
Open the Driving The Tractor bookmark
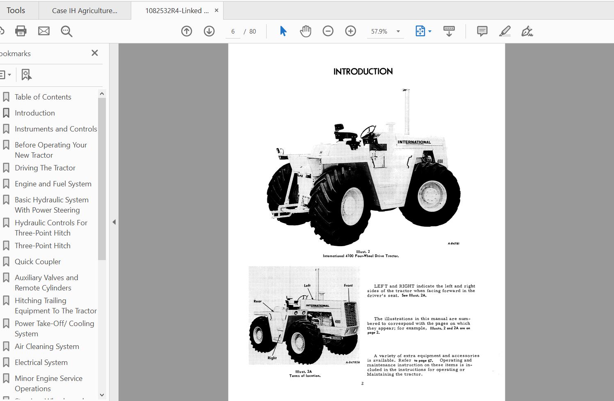point(45,168)
